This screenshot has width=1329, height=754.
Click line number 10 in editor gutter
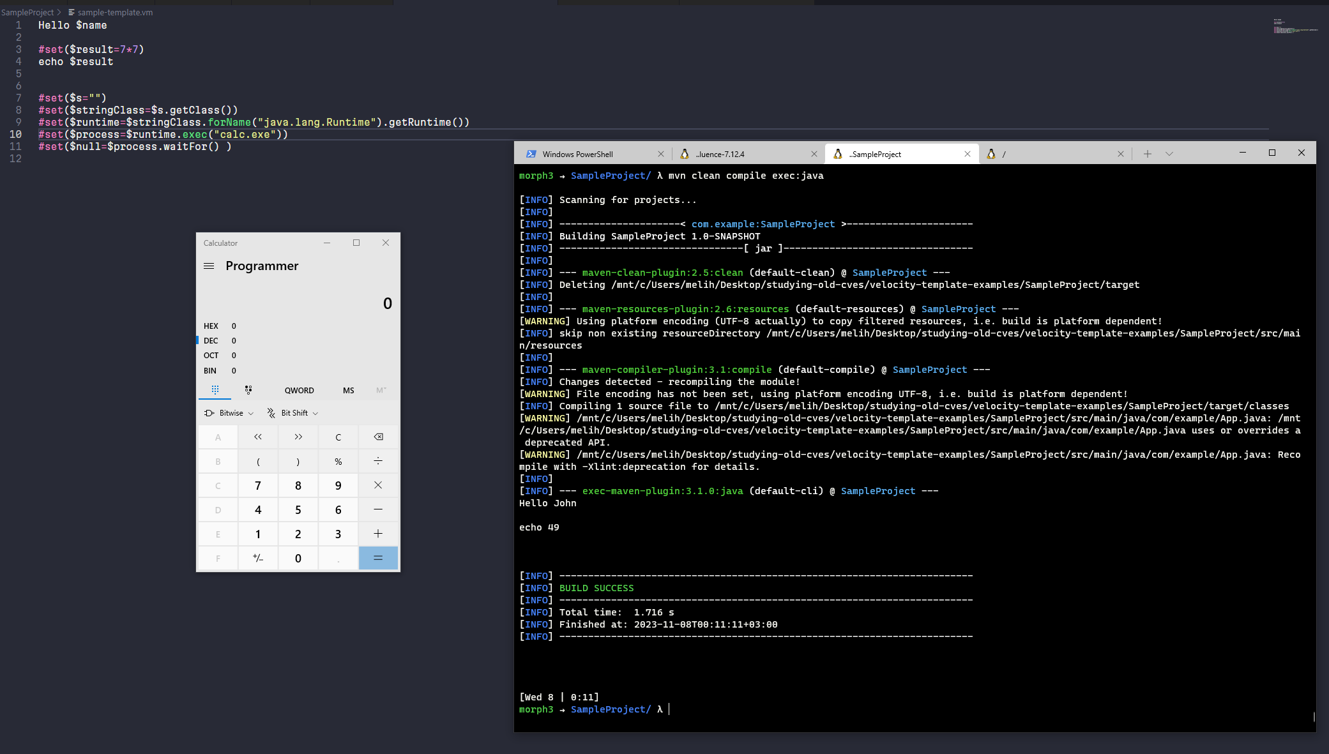pyautogui.click(x=15, y=135)
